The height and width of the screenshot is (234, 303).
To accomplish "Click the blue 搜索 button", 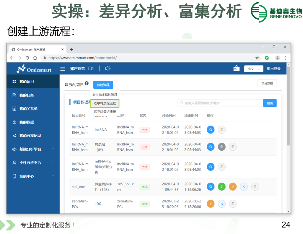I will pyautogui.click(x=270, y=103).
